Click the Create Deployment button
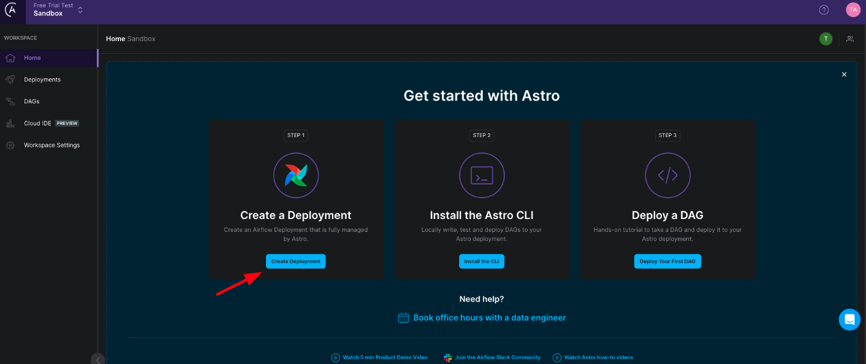This screenshot has width=866, height=364. click(x=295, y=261)
